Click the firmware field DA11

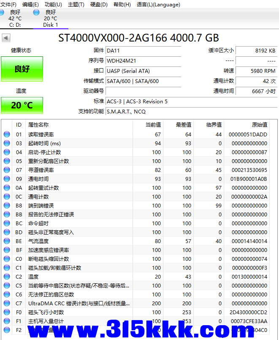click(x=143, y=51)
